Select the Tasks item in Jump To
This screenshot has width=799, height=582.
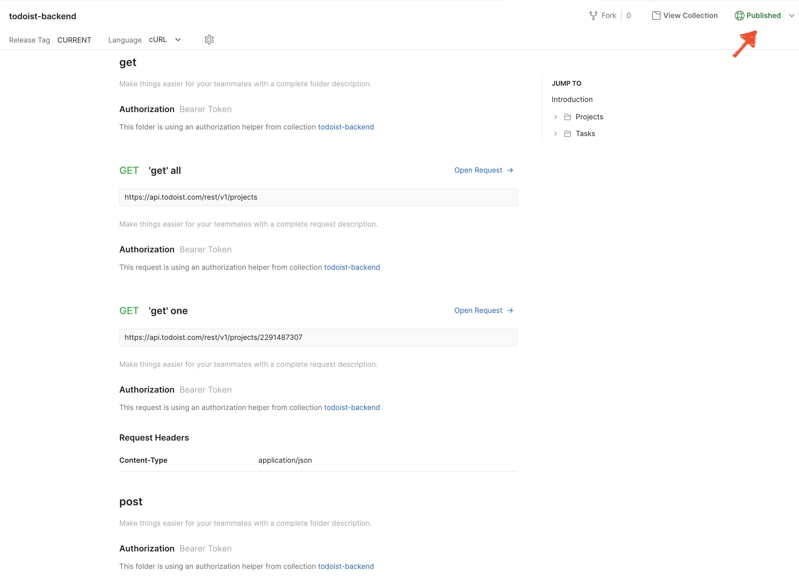[585, 134]
